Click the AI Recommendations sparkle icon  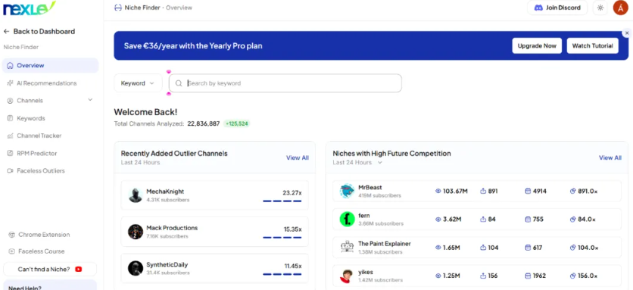point(10,83)
